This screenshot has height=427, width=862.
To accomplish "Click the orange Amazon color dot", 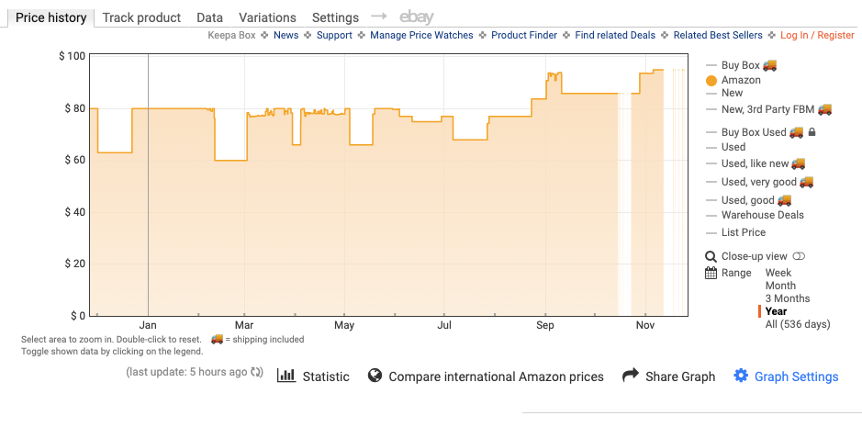I will pyautogui.click(x=711, y=81).
